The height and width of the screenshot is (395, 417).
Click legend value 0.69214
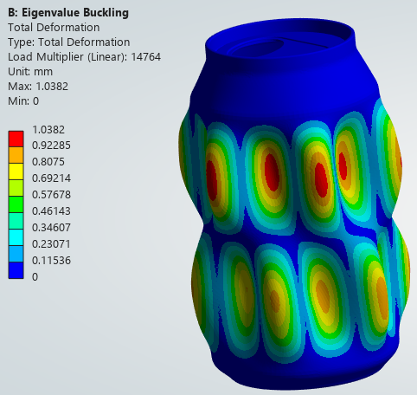[x=51, y=178]
